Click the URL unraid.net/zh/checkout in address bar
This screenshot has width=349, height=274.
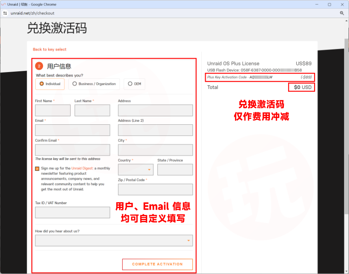33,13
